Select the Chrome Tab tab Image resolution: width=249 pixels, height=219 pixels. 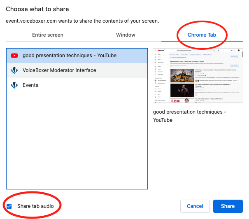[202, 35]
